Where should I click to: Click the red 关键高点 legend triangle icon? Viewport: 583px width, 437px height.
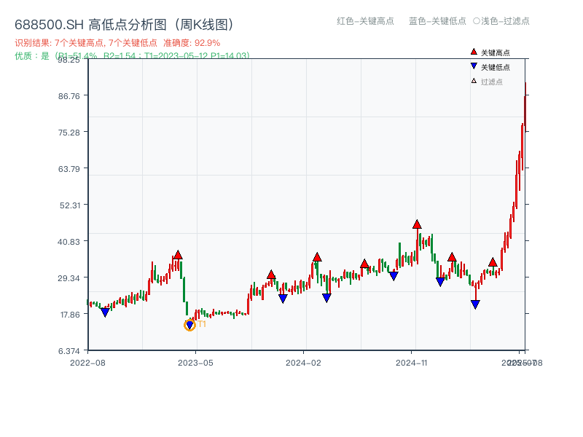click(x=474, y=52)
